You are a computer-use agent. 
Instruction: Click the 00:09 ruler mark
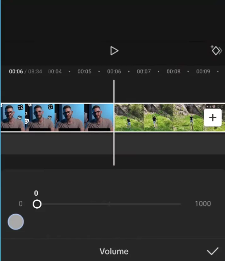click(203, 71)
